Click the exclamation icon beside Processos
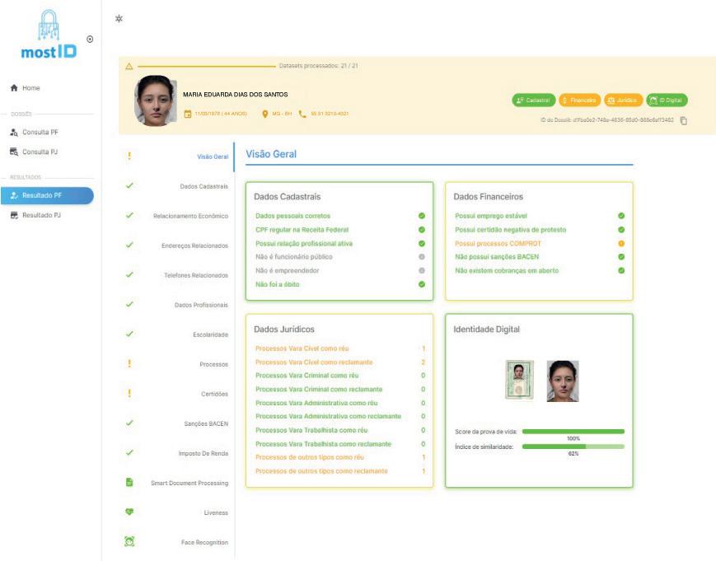The height and width of the screenshot is (561, 716). (129, 364)
